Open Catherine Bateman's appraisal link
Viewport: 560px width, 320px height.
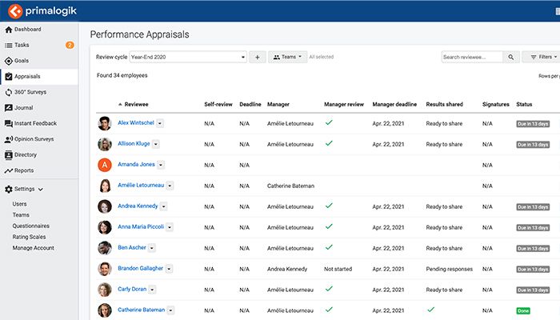(x=142, y=310)
